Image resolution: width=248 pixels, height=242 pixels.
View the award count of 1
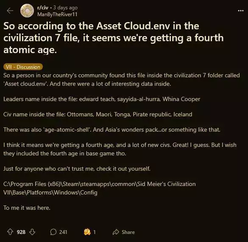click(95, 232)
